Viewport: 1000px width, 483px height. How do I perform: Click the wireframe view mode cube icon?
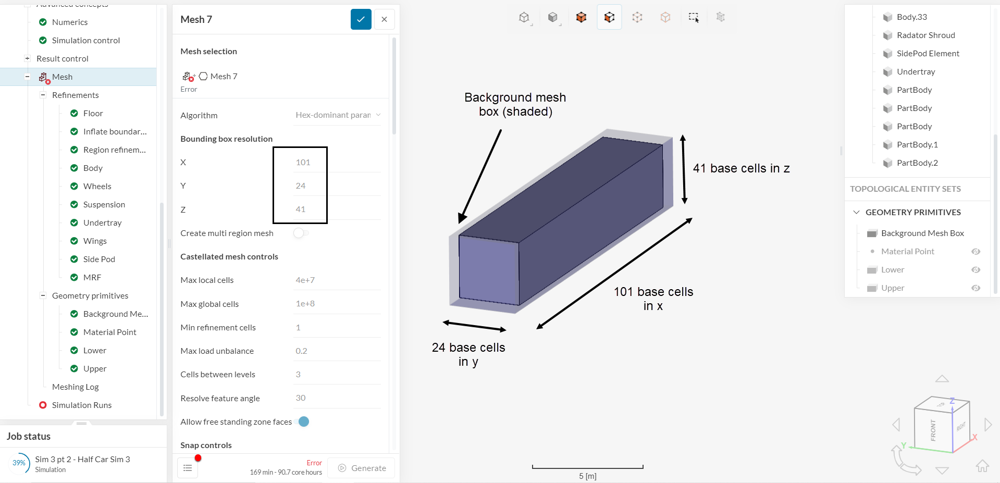tap(524, 17)
